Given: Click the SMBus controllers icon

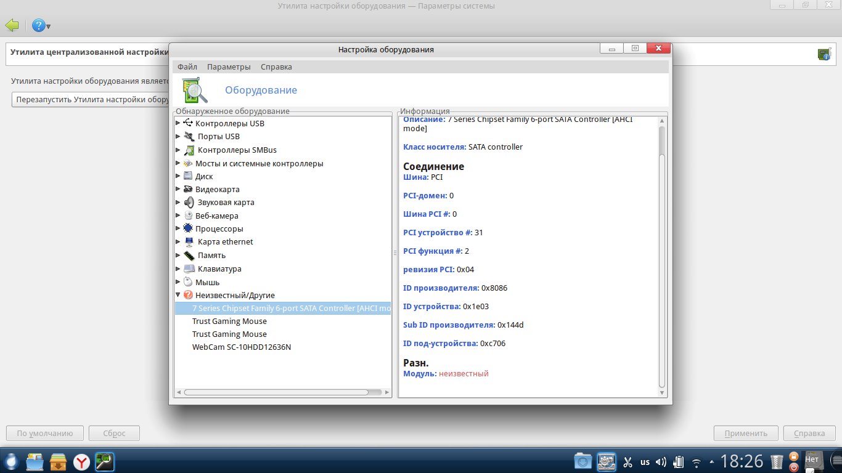Looking at the screenshot, I should [x=189, y=150].
